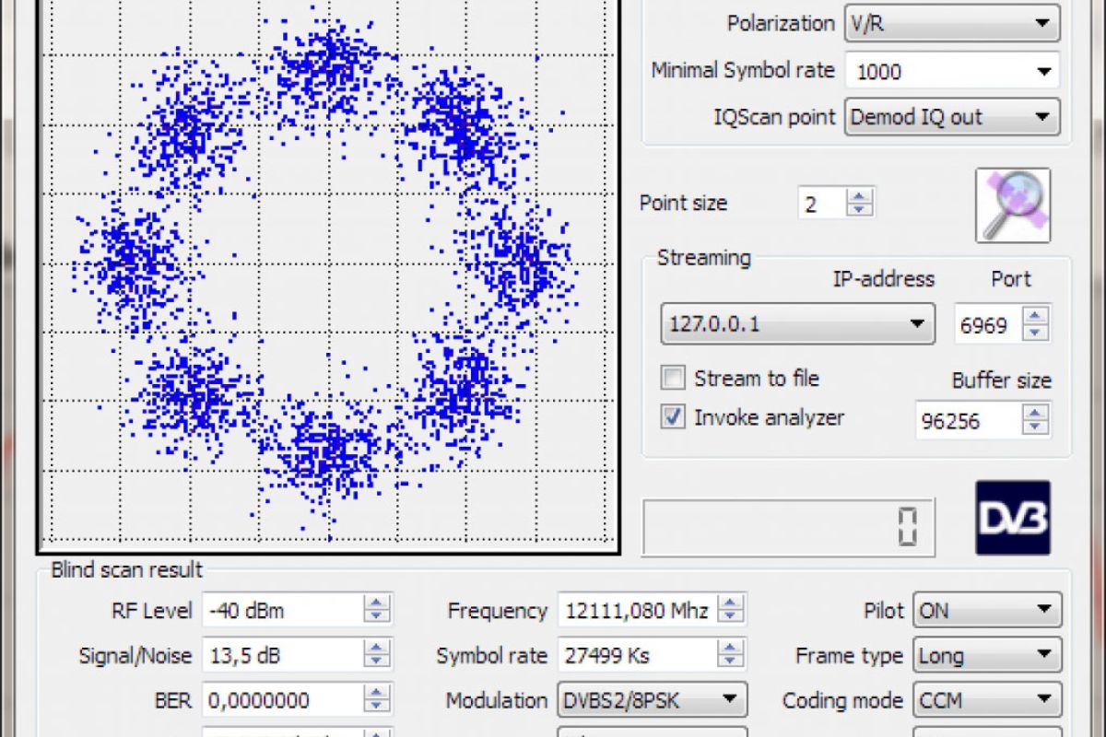Click the IQ constellation plot area
Viewport: 1106px width, 737px height.
327,276
